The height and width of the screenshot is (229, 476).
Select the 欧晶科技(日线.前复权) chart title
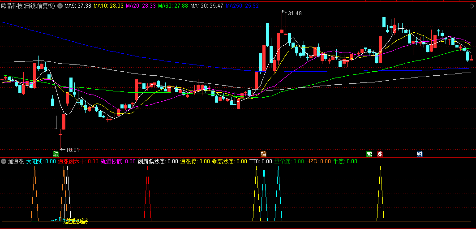click(x=28, y=6)
